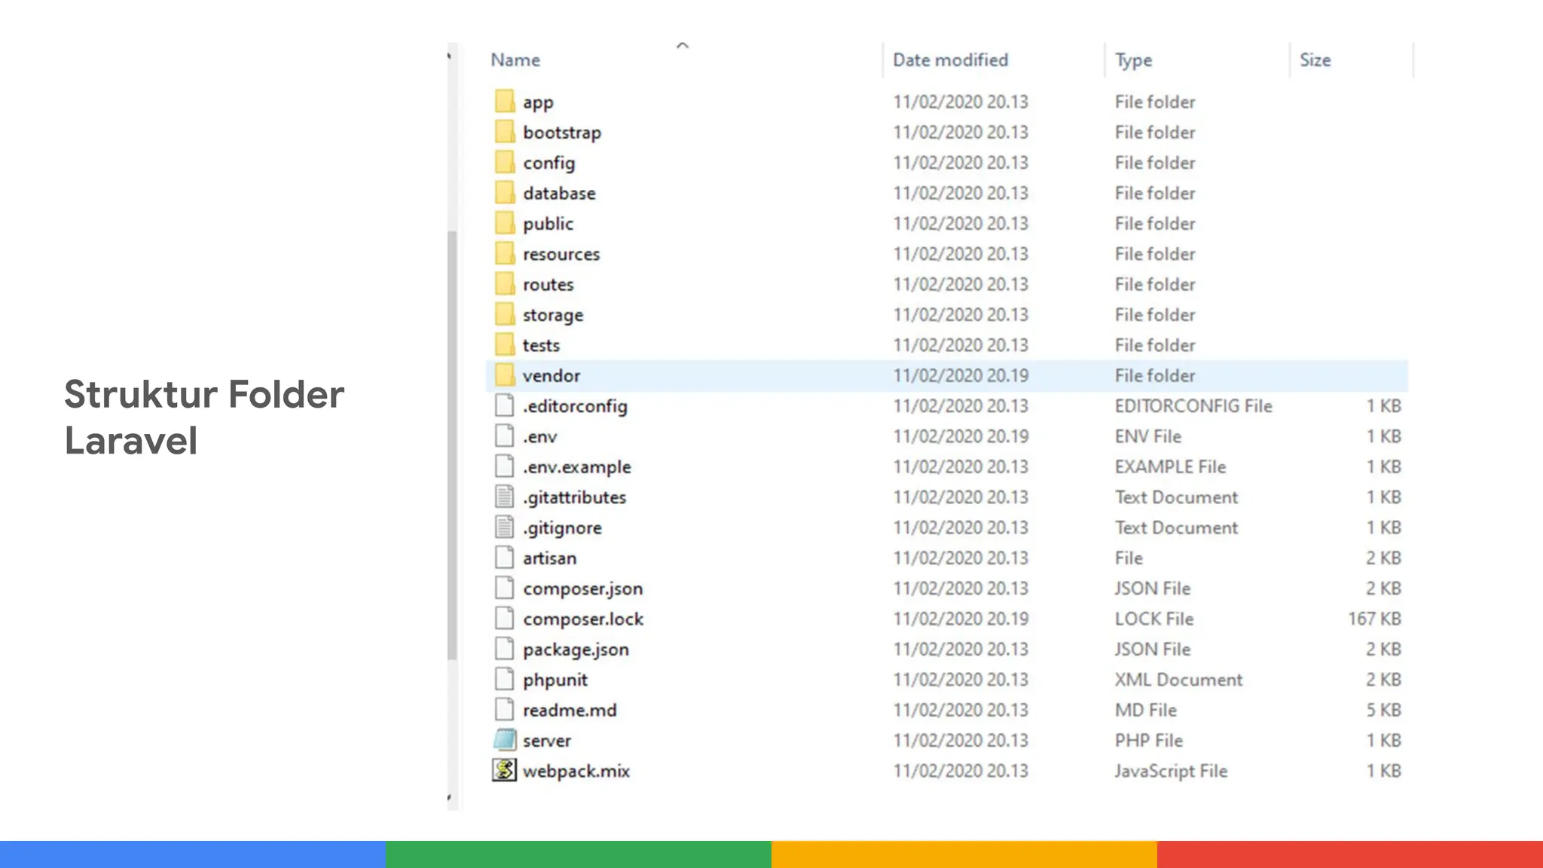
Task: Select the file name 'composer.json'
Action: pos(582,589)
